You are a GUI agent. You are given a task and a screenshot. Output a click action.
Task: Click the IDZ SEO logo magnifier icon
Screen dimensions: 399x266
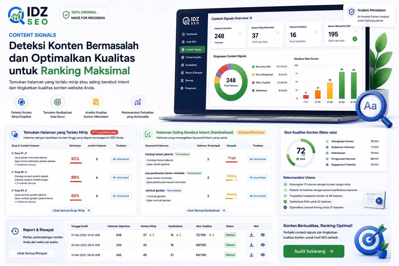(16, 16)
